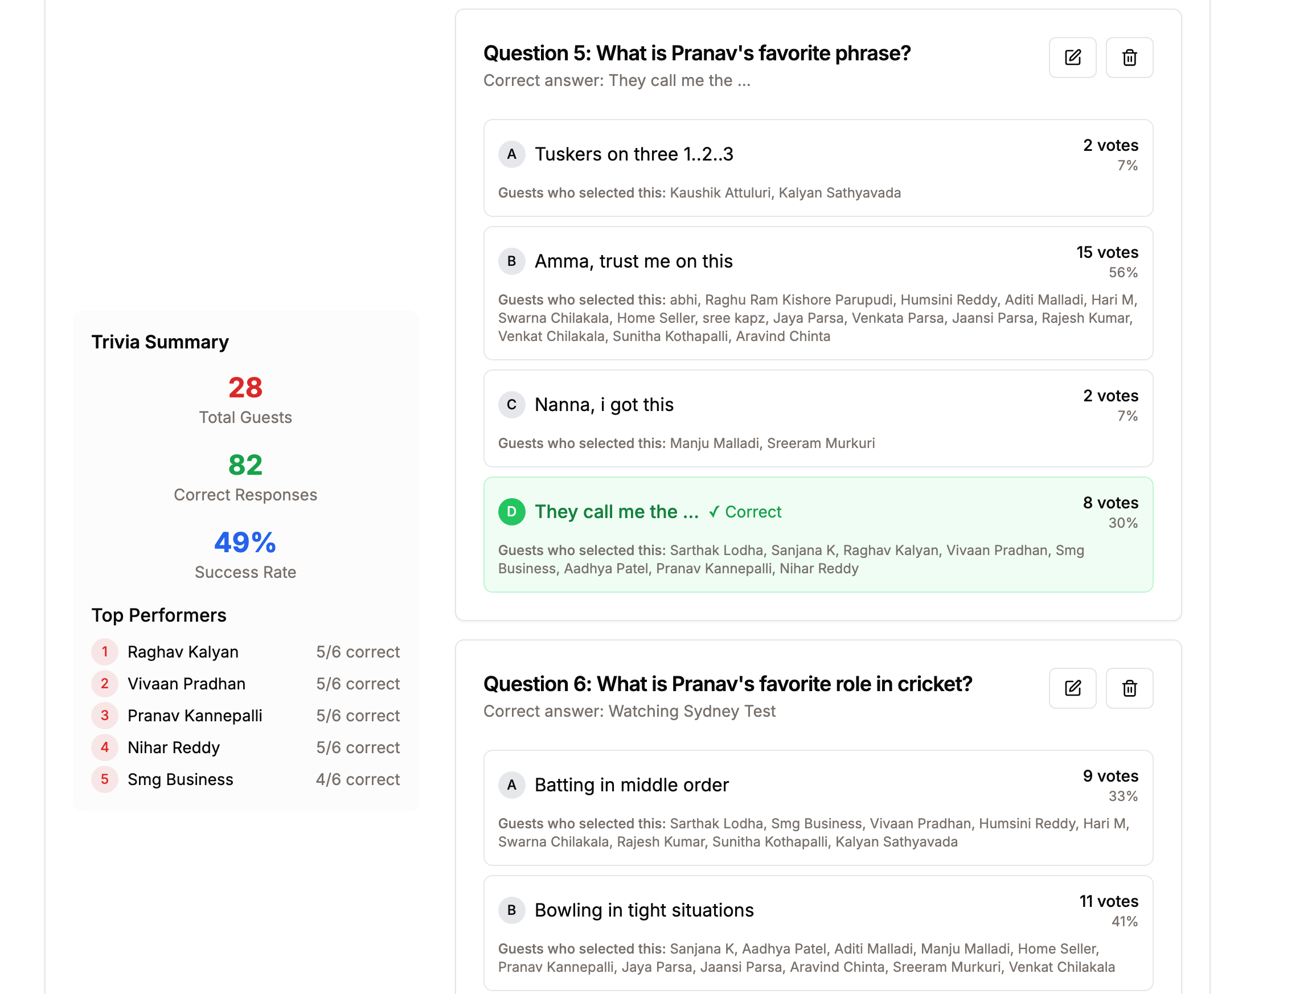The width and height of the screenshot is (1316, 994).
Task: Click the green D badge on the correct answer
Action: (511, 512)
